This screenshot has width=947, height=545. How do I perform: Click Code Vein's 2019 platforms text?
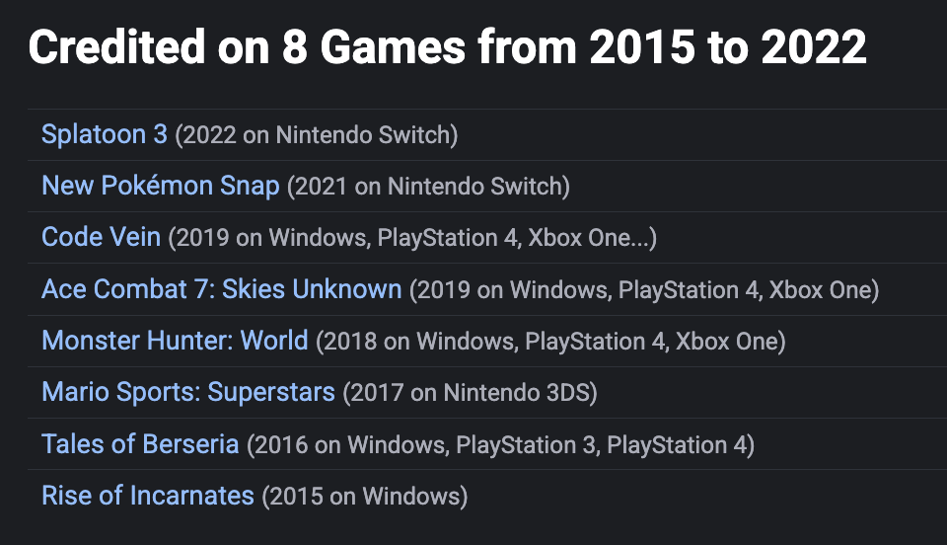(412, 238)
